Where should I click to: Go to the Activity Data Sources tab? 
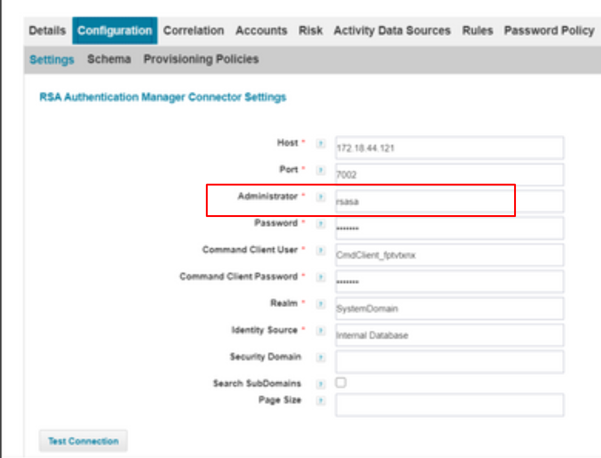pyautogui.click(x=392, y=31)
